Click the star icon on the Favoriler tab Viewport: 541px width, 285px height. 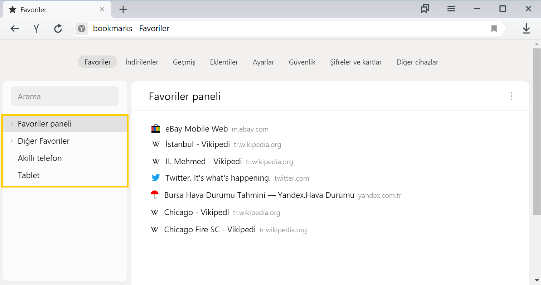pyautogui.click(x=13, y=10)
